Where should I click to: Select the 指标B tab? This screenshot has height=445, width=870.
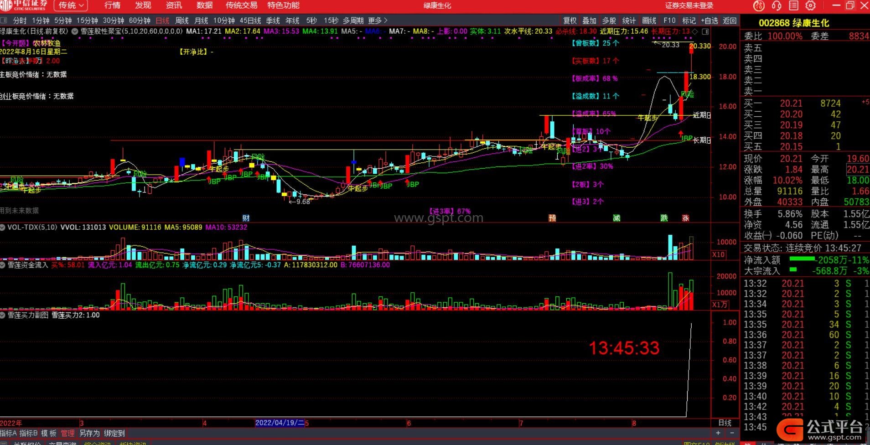click(x=29, y=433)
